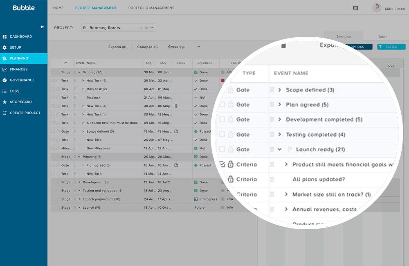Image resolution: width=409 pixels, height=266 pixels.
Task: Click the Mark Illman user avatar
Action: coord(377,8)
